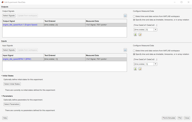The image size is (192, 122).
Task: Close the dialog with Close button
Action: [187, 118]
